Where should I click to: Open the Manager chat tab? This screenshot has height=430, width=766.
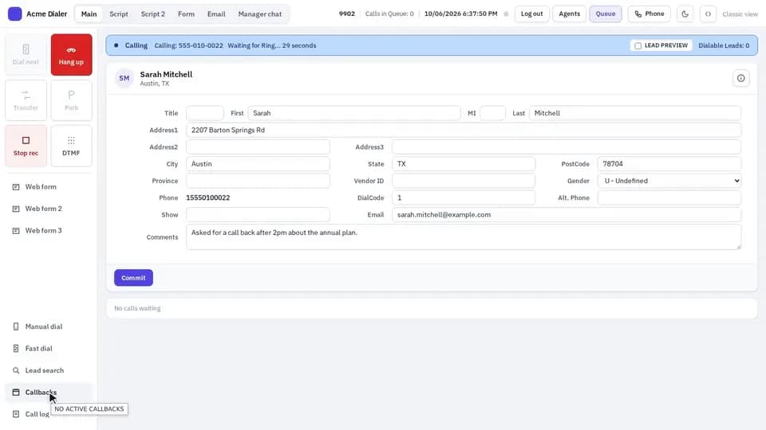(x=260, y=14)
